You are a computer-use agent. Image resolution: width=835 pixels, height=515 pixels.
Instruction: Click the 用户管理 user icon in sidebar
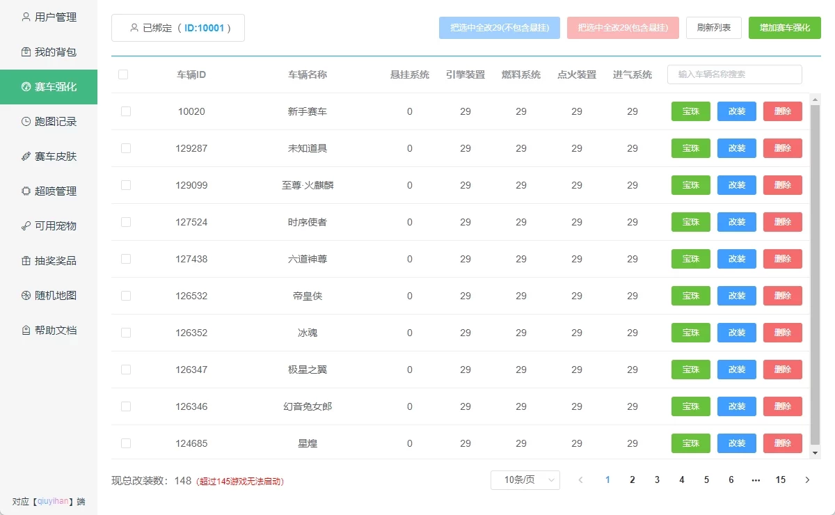pos(26,17)
